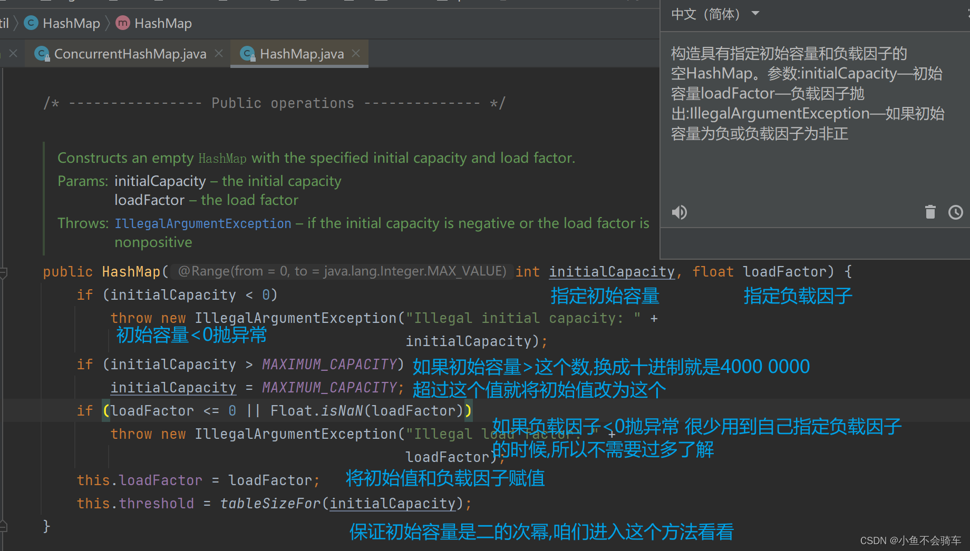Close the HashMap.java tab
Image resolution: width=970 pixels, height=551 pixels.
[x=356, y=53]
